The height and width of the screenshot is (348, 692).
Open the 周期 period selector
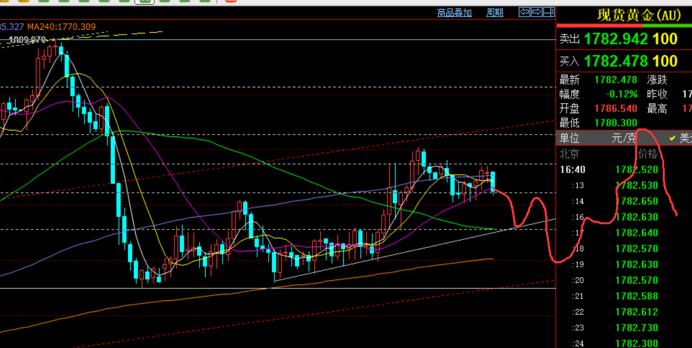coord(495,13)
